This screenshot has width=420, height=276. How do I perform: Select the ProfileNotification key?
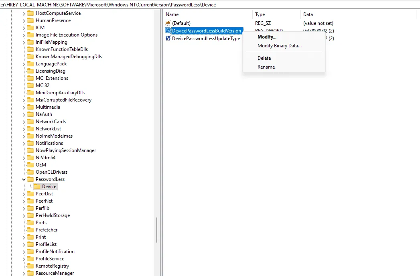pyautogui.click(x=55, y=252)
